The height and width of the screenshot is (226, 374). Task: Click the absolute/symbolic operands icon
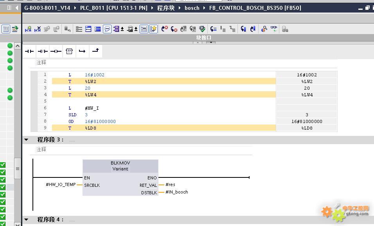116,29
